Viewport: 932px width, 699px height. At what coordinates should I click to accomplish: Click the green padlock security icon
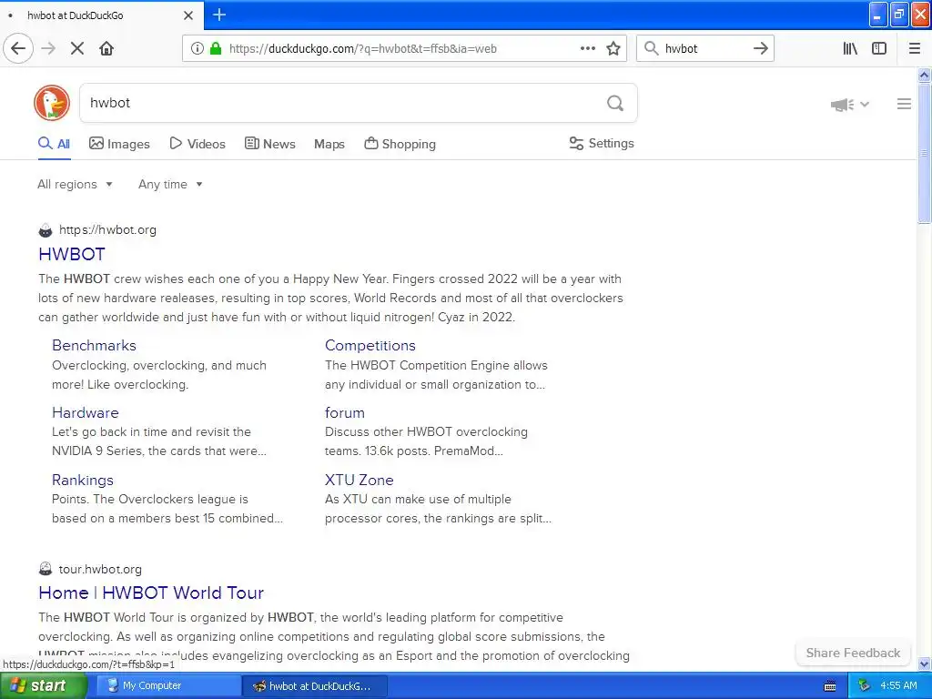tap(216, 48)
